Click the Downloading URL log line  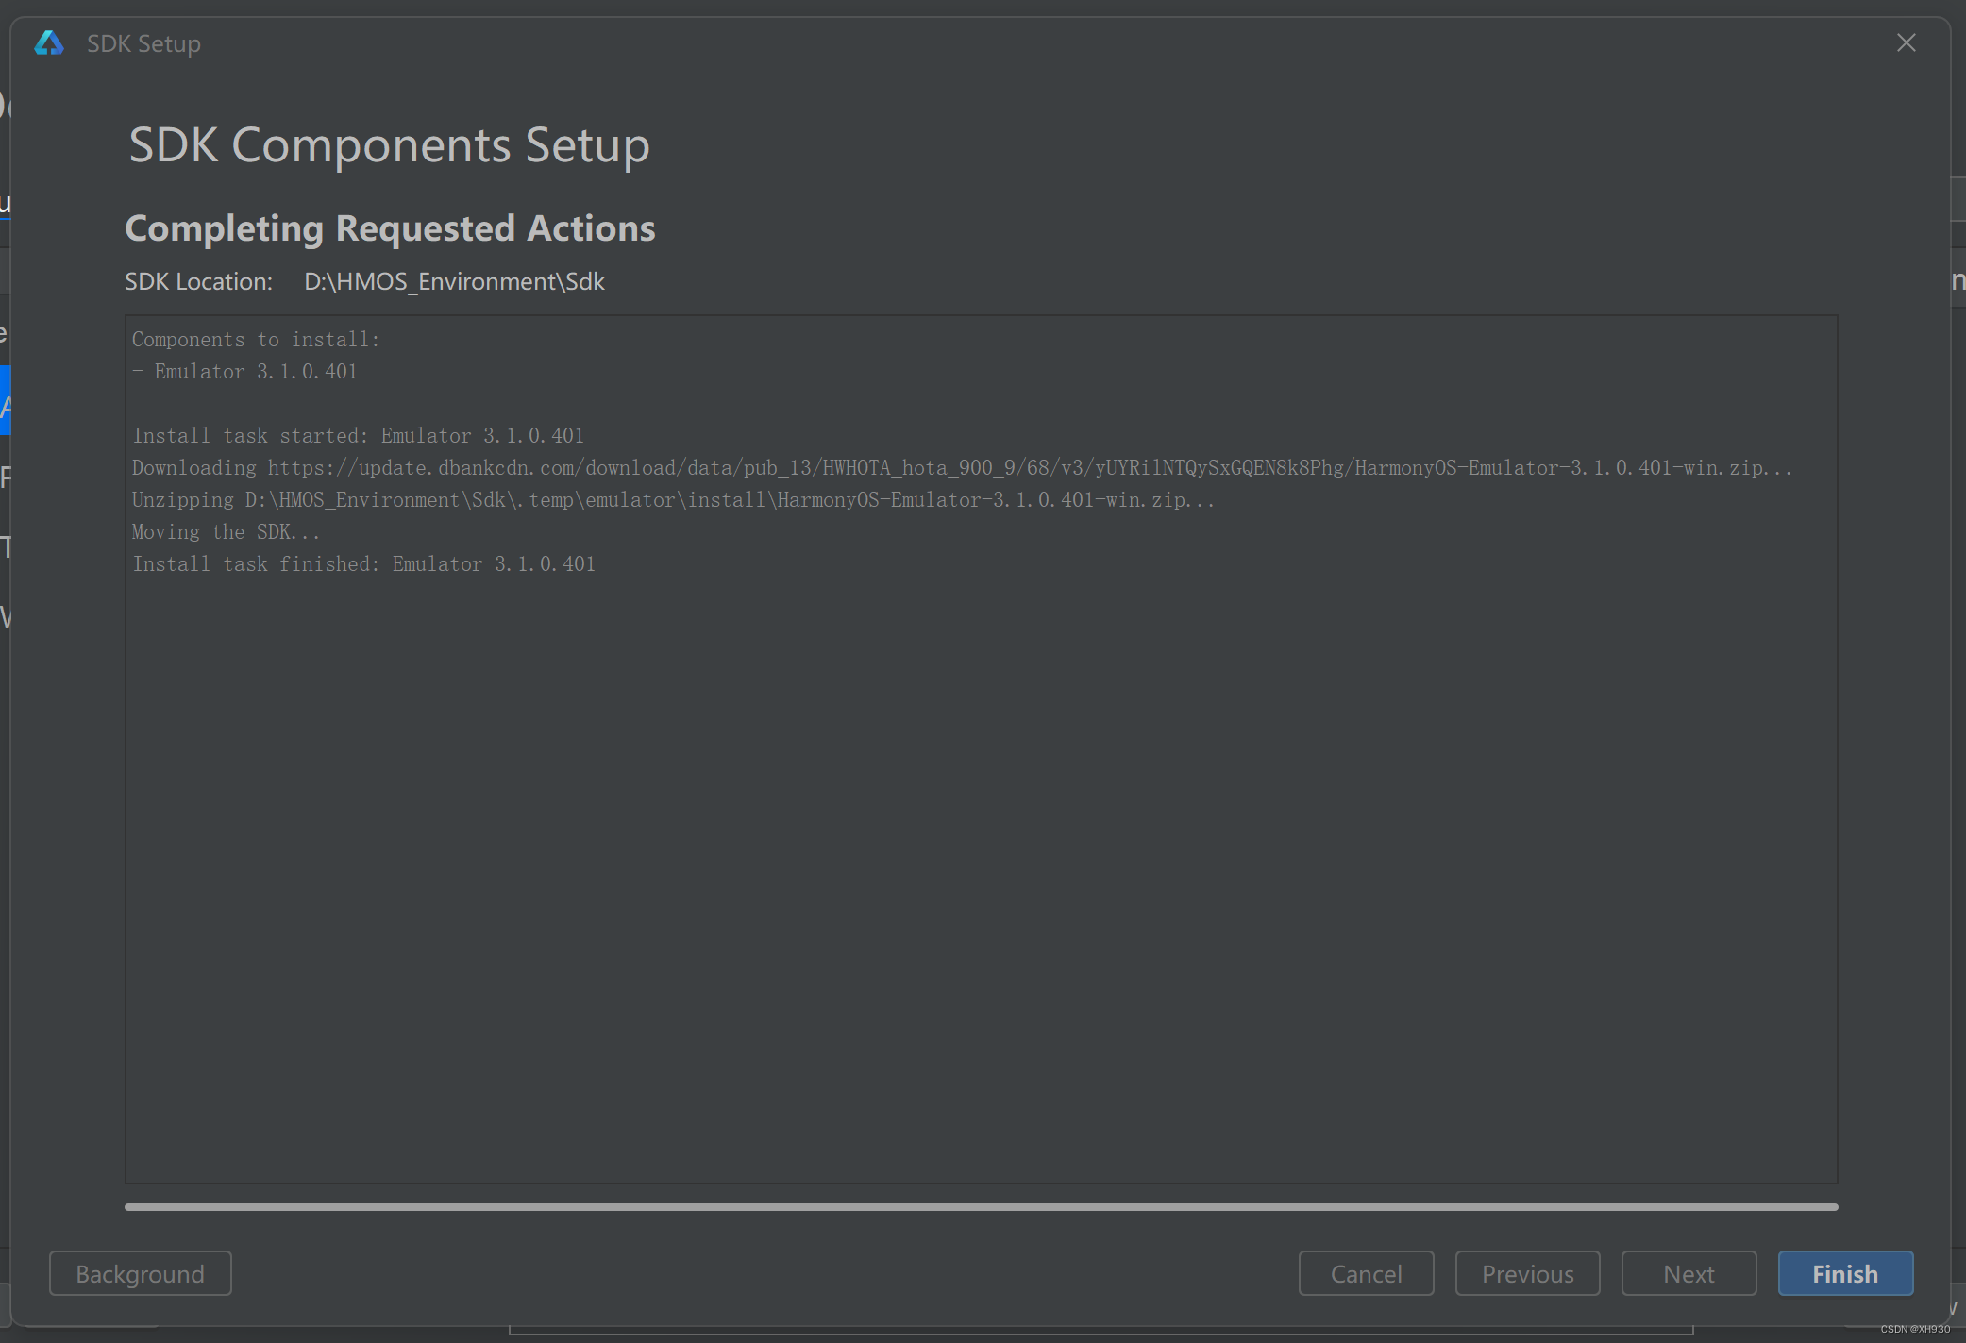click(961, 468)
